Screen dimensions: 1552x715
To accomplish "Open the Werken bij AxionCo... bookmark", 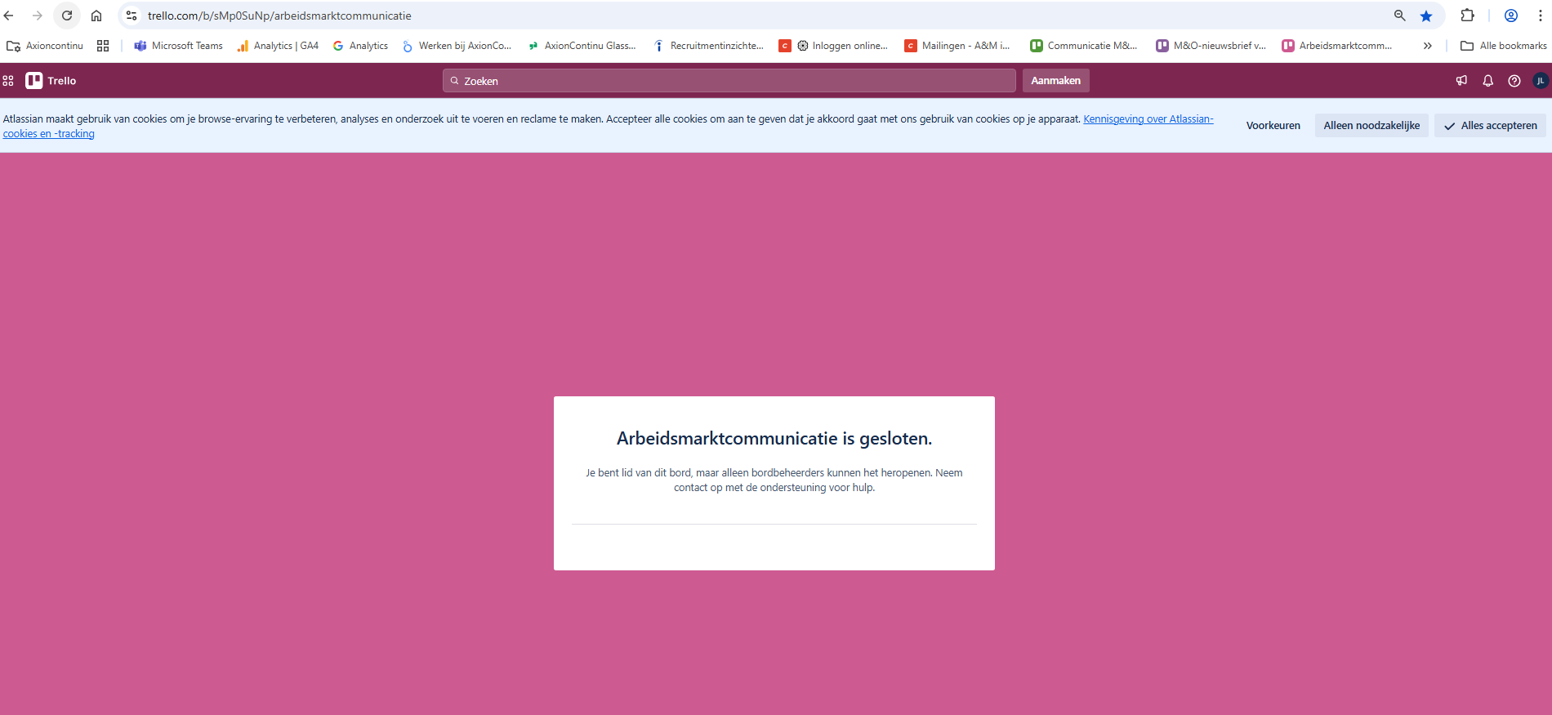I will pyautogui.click(x=457, y=46).
